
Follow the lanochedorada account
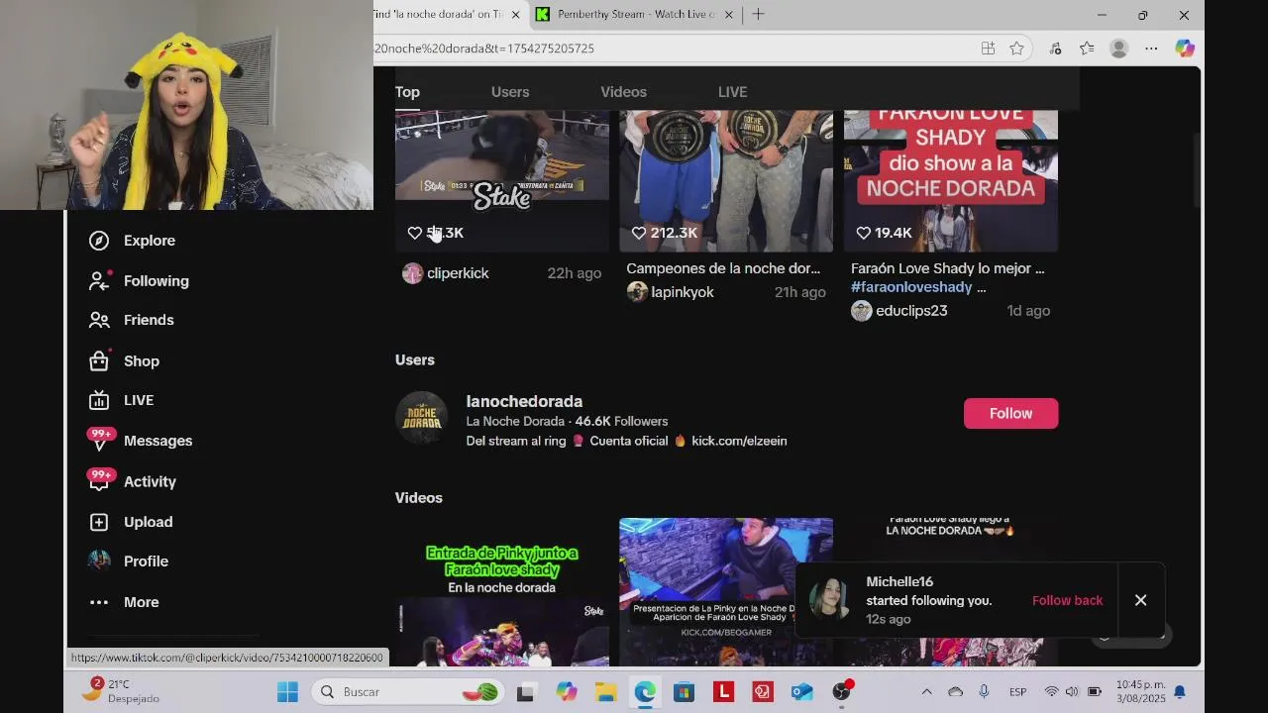click(1010, 413)
